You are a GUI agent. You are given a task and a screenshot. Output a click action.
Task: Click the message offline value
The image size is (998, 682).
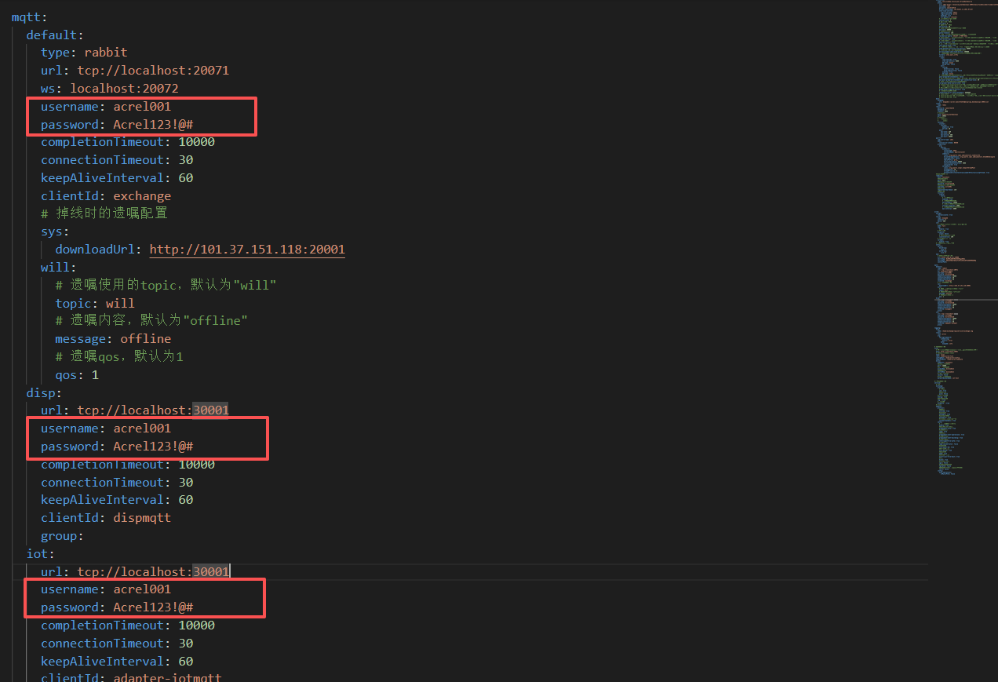pyautogui.click(x=145, y=339)
